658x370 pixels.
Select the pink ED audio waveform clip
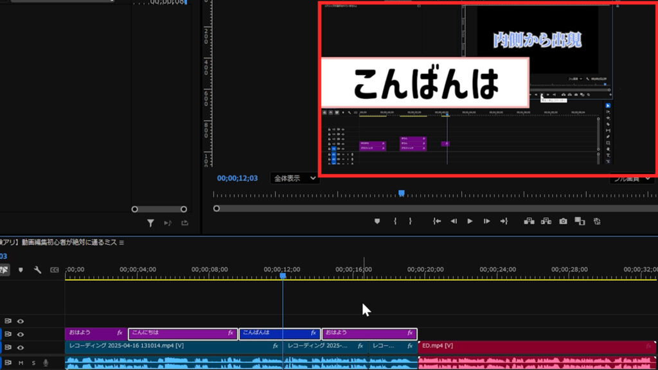(537, 363)
